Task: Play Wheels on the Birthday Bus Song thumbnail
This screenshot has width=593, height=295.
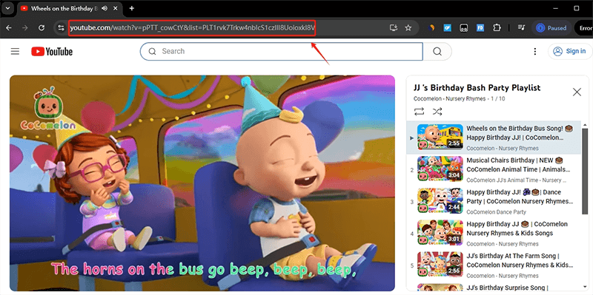Action: (x=440, y=137)
